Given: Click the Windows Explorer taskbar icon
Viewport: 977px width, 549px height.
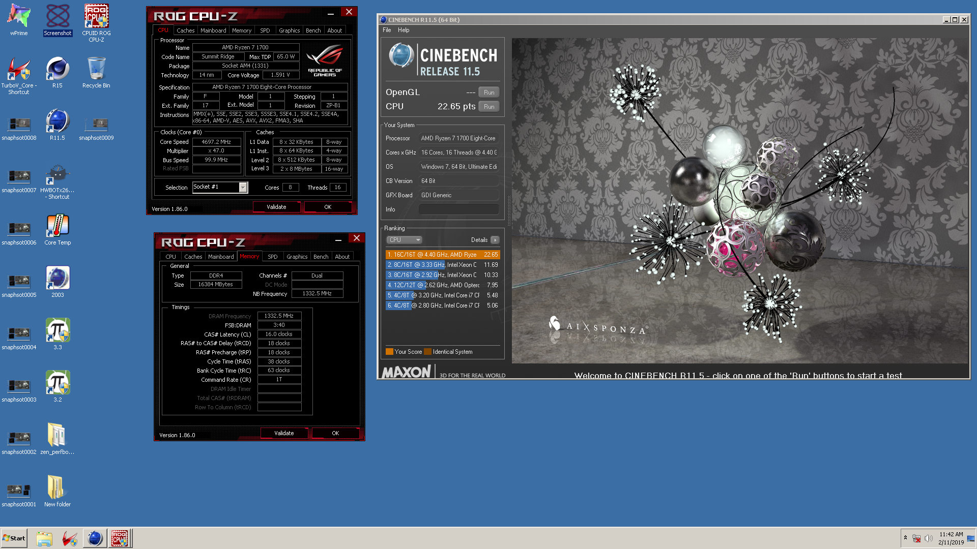Looking at the screenshot, I should tap(44, 538).
